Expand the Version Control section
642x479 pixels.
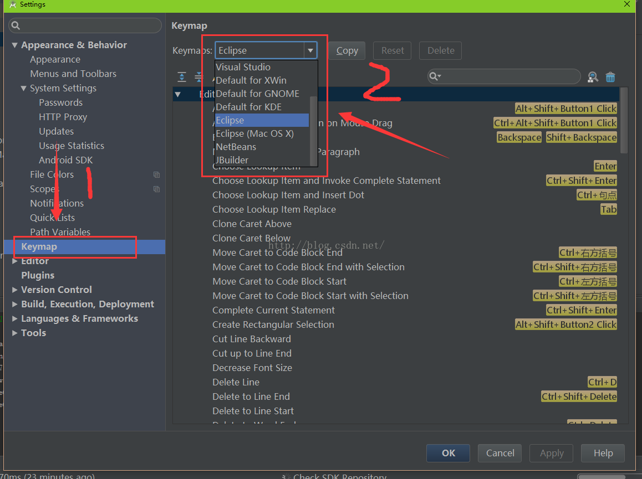coord(15,290)
